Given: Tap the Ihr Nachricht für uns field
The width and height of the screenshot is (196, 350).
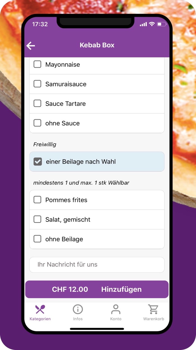Looking at the screenshot, I should tap(97, 264).
